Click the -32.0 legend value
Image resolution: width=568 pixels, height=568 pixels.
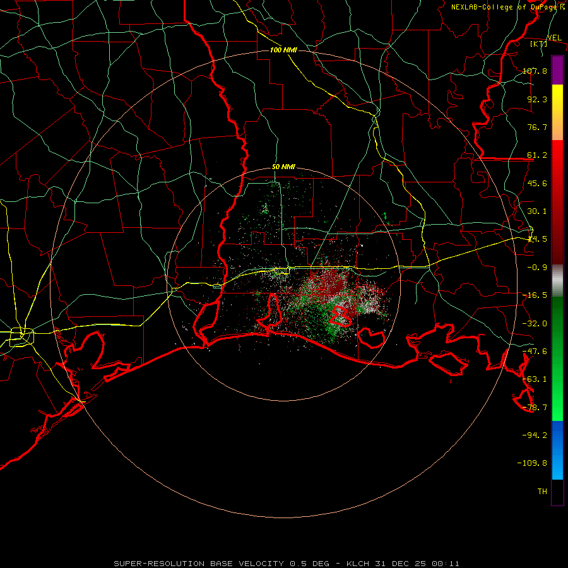pos(535,324)
